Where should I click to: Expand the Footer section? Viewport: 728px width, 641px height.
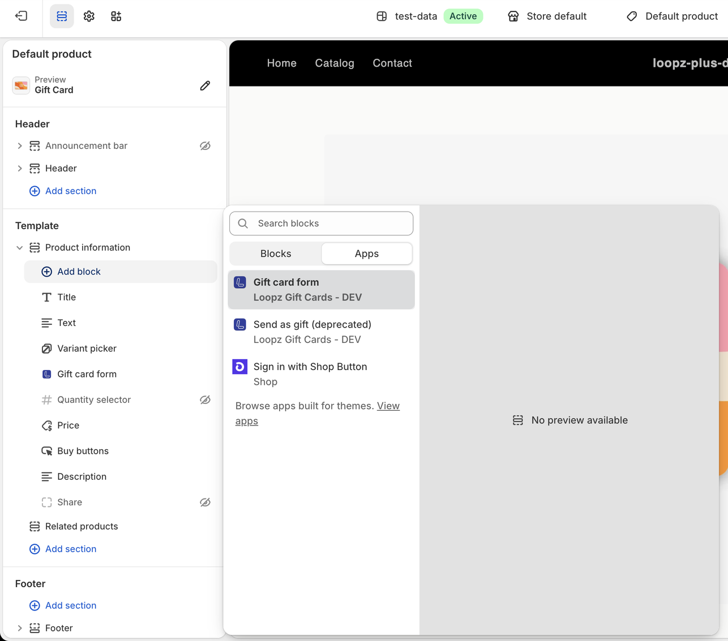[x=20, y=628]
